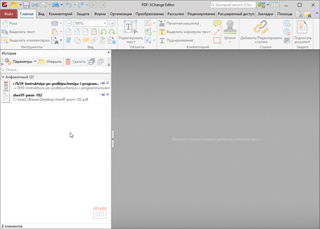Select the Fit Width page icon
This screenshot has height=229, width=320.
click(85, 32)
